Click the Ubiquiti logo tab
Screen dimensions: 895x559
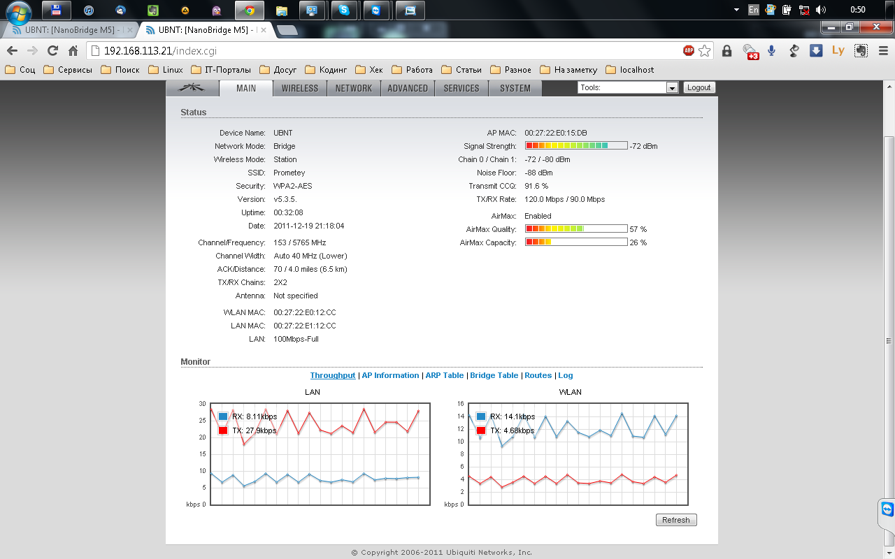(192, 88)
